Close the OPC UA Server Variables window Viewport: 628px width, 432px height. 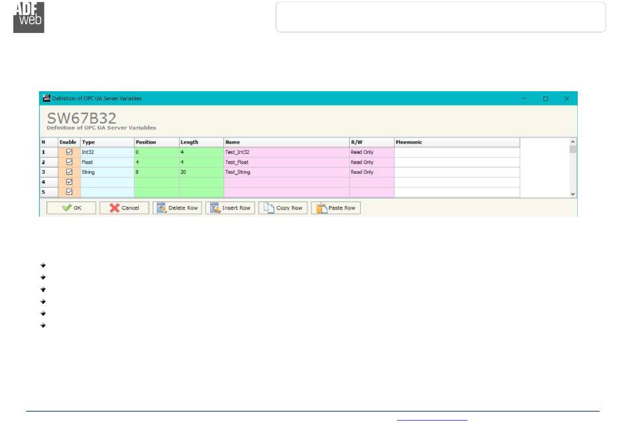coord(567,98)
